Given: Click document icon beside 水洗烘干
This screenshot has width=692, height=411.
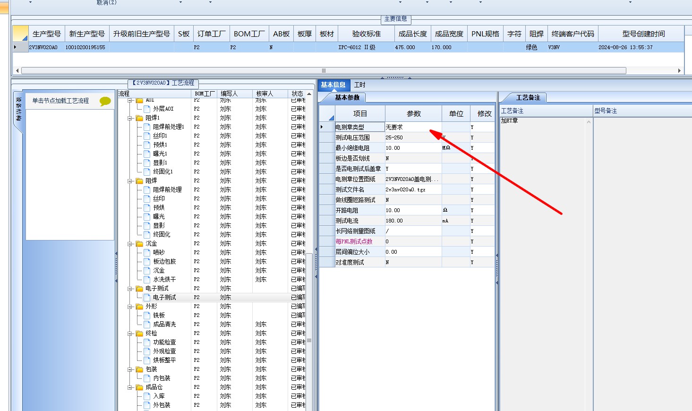Looking at the screenshot, I should (147, 279).
